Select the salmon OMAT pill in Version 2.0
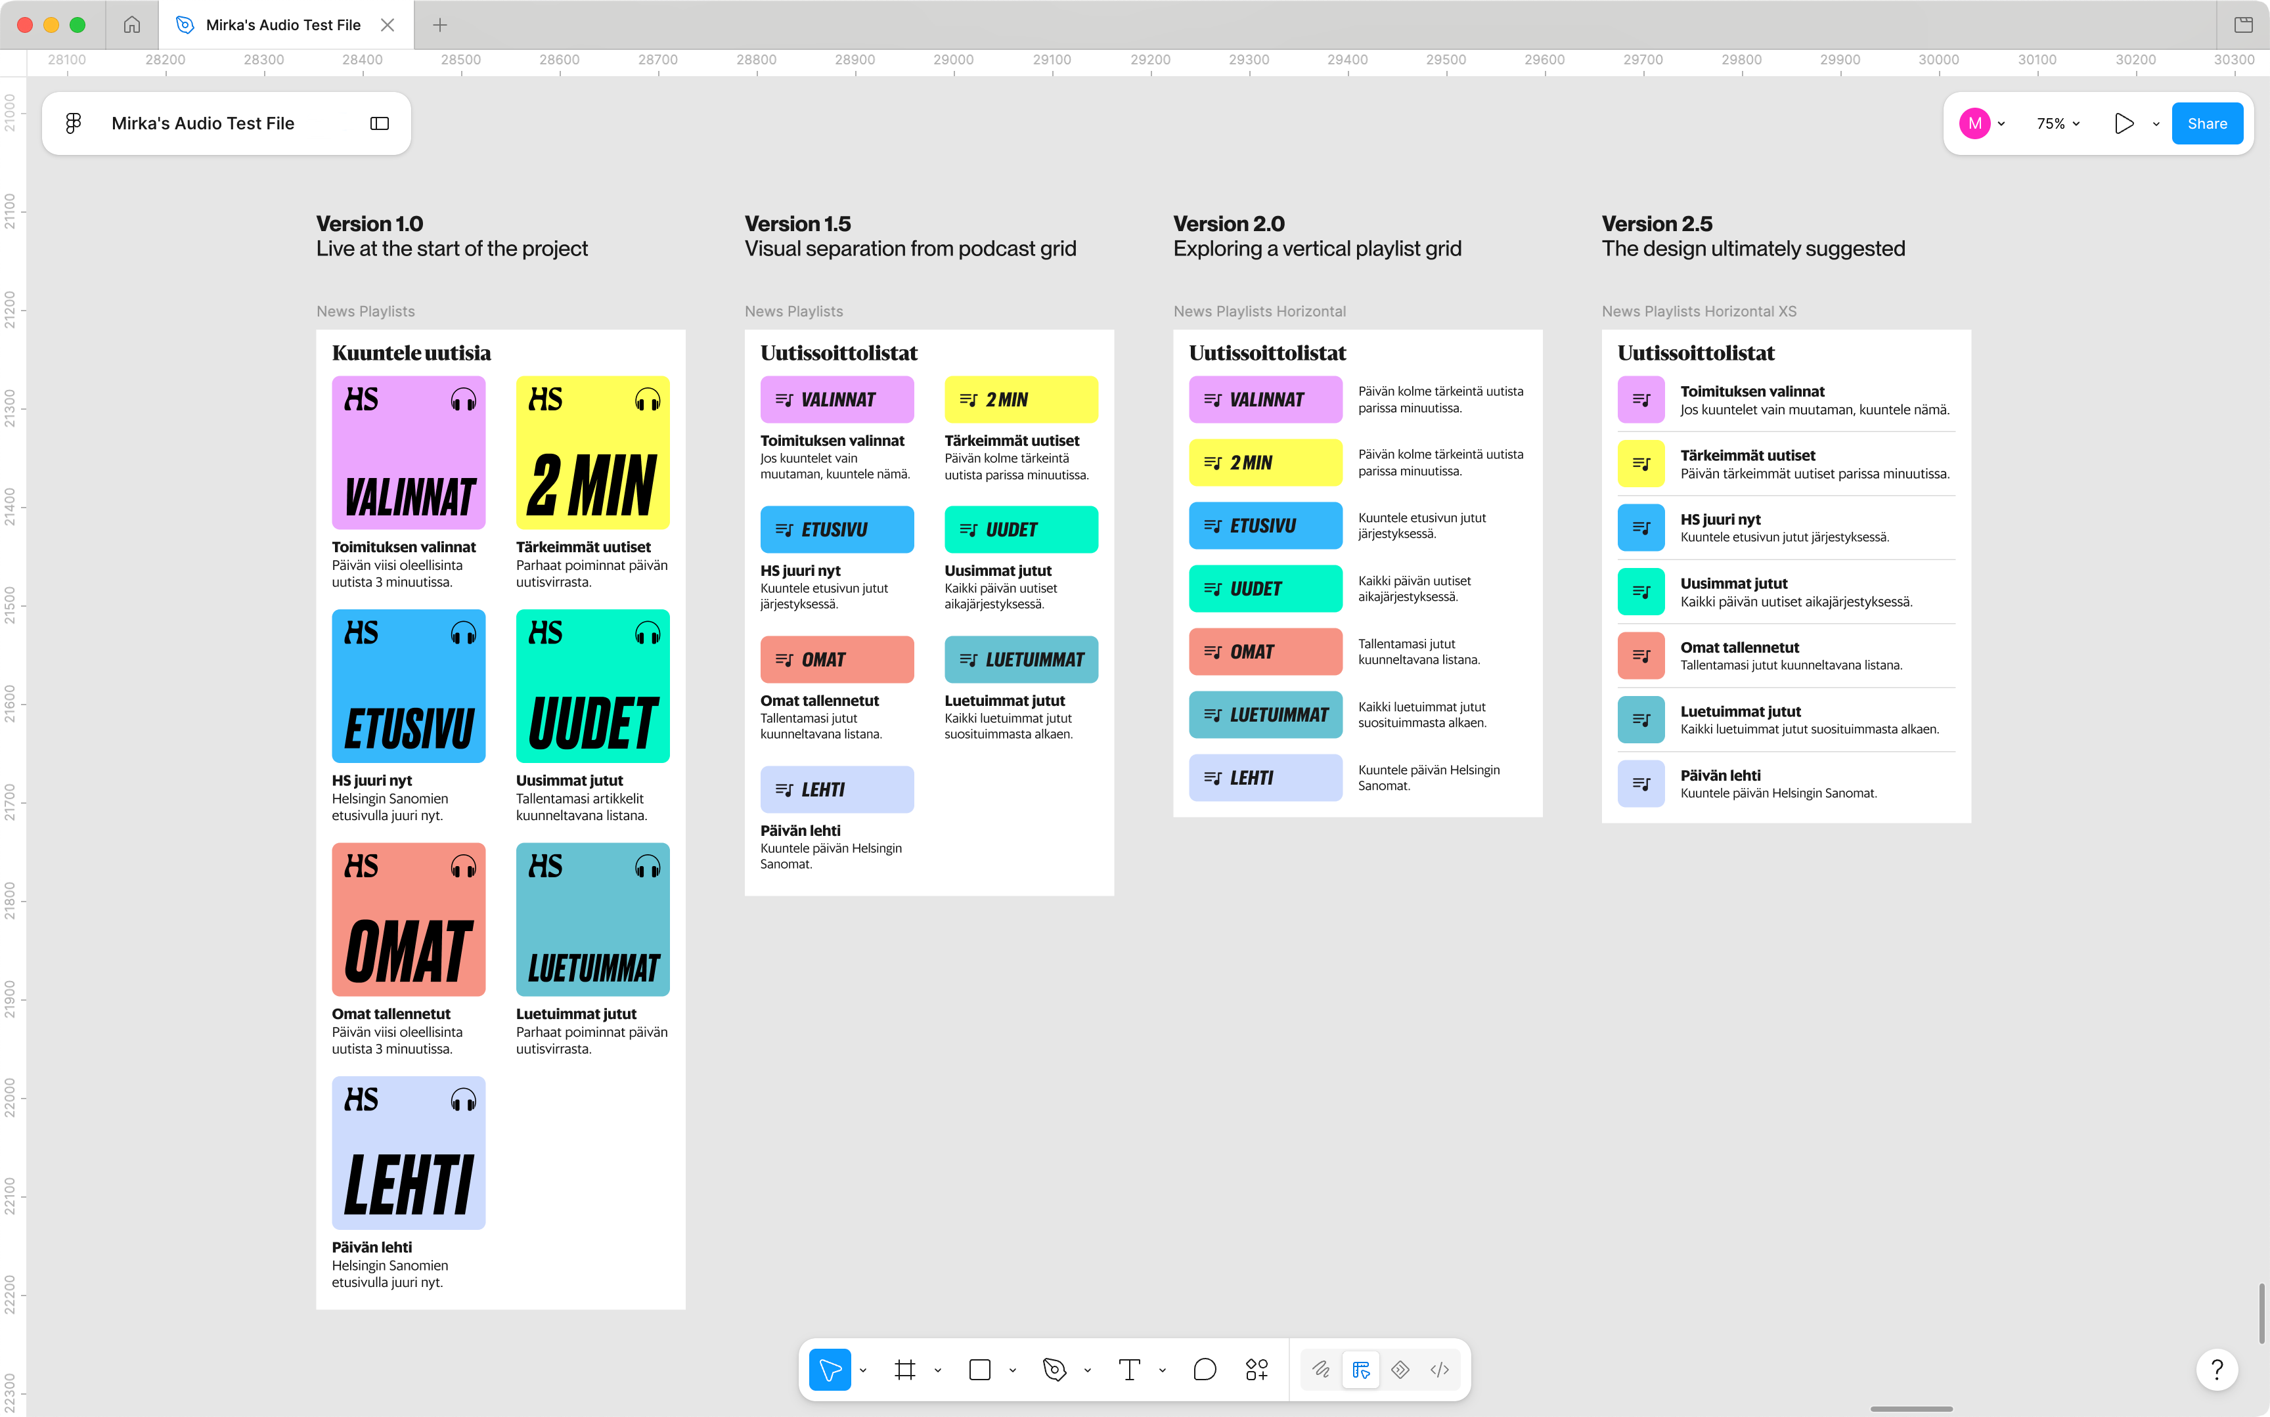 coord(1265,652)
